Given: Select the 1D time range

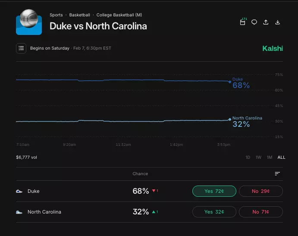Looking at the screenshot, I should 248,157.
